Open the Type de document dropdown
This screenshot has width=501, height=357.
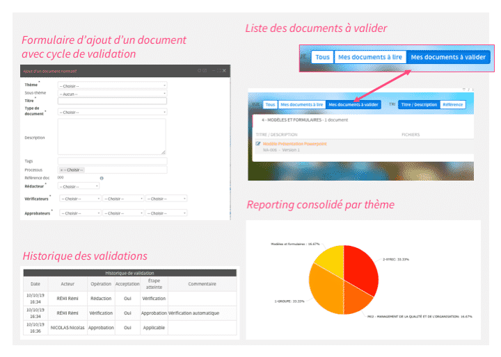click(112, 112)
